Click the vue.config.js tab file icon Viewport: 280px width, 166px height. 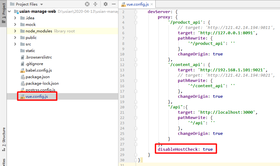click(123, 4)
